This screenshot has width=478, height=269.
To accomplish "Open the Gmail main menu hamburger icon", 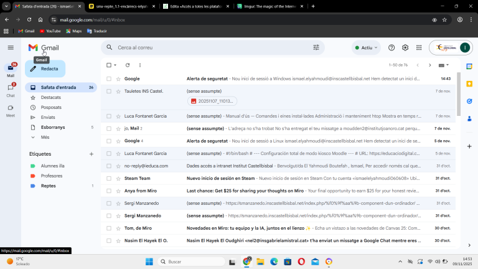I will click(11, 47).
